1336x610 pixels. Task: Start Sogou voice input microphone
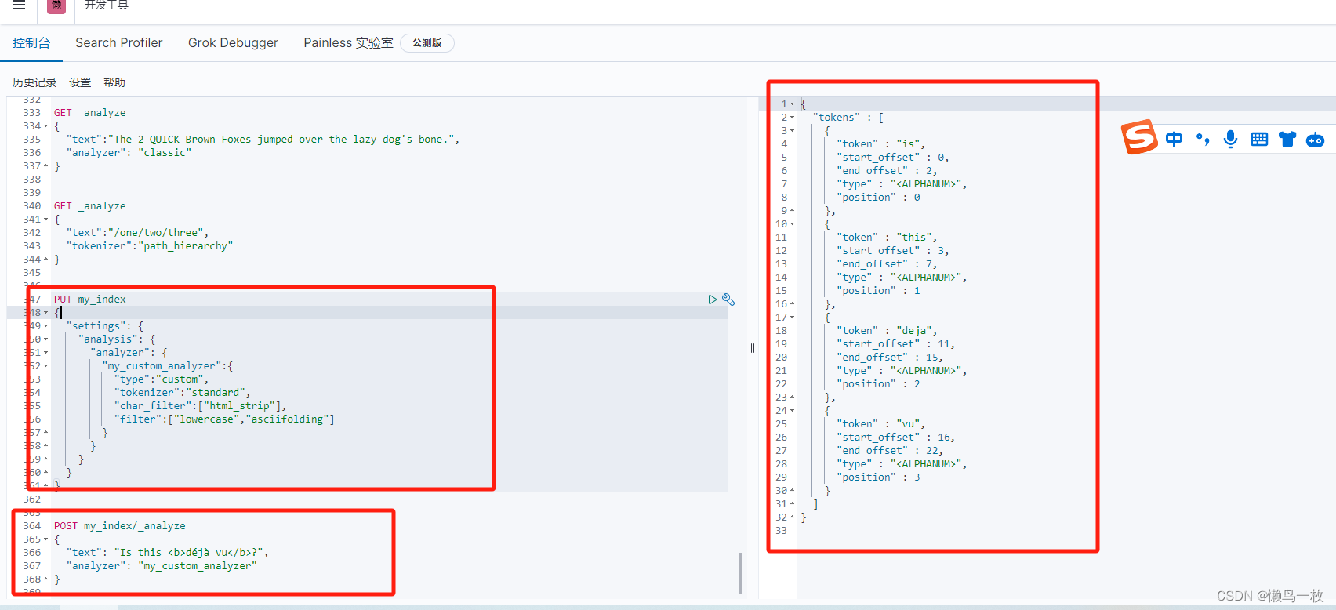1230,140
